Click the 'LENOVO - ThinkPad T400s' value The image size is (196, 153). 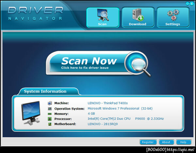(x=107, y=103)
